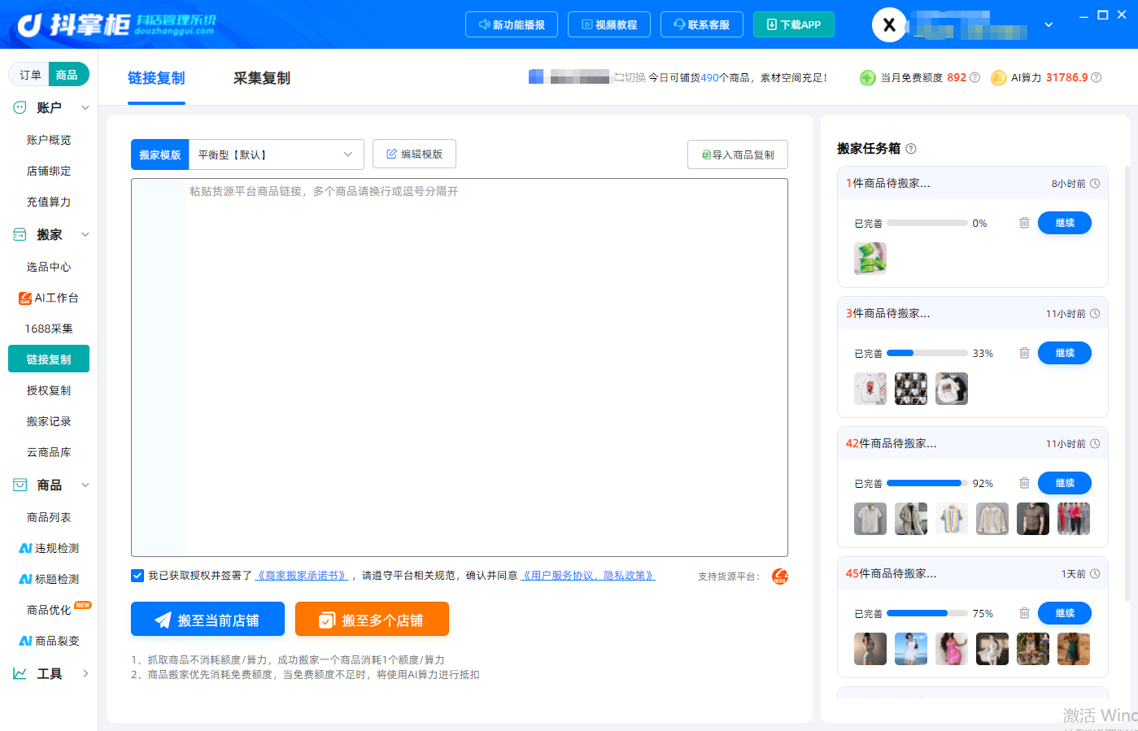Open 1688采集 in the sidebar
Image resolution: width=1138 pixels, height=731 pixels.
click(49, 329)
